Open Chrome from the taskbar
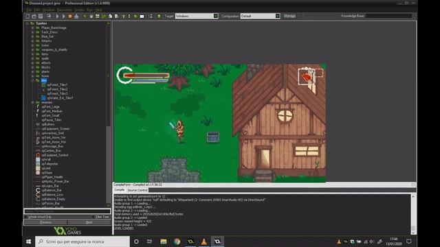The image size is (440, 247). click(x=177, y=242)
